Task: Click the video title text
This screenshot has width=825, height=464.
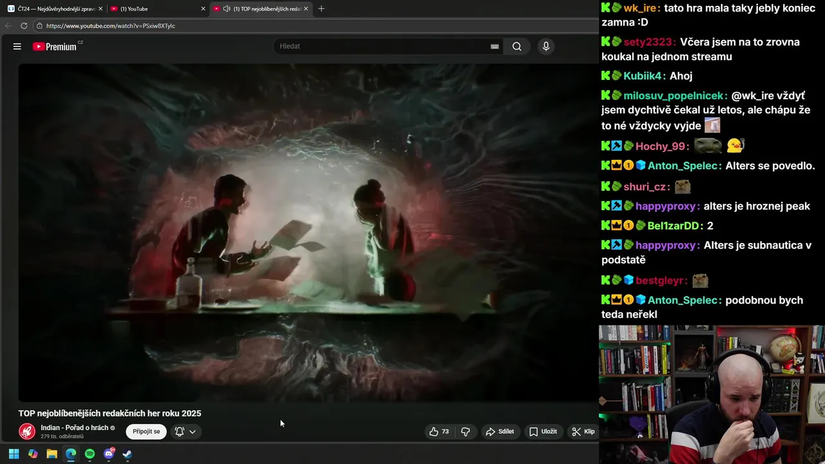Action: [x=110, y=413]
